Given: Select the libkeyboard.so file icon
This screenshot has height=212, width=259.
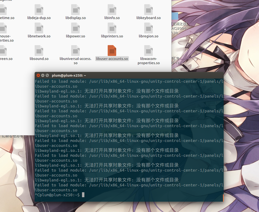Looking at the screenshot, I should (x=148, y=10).
